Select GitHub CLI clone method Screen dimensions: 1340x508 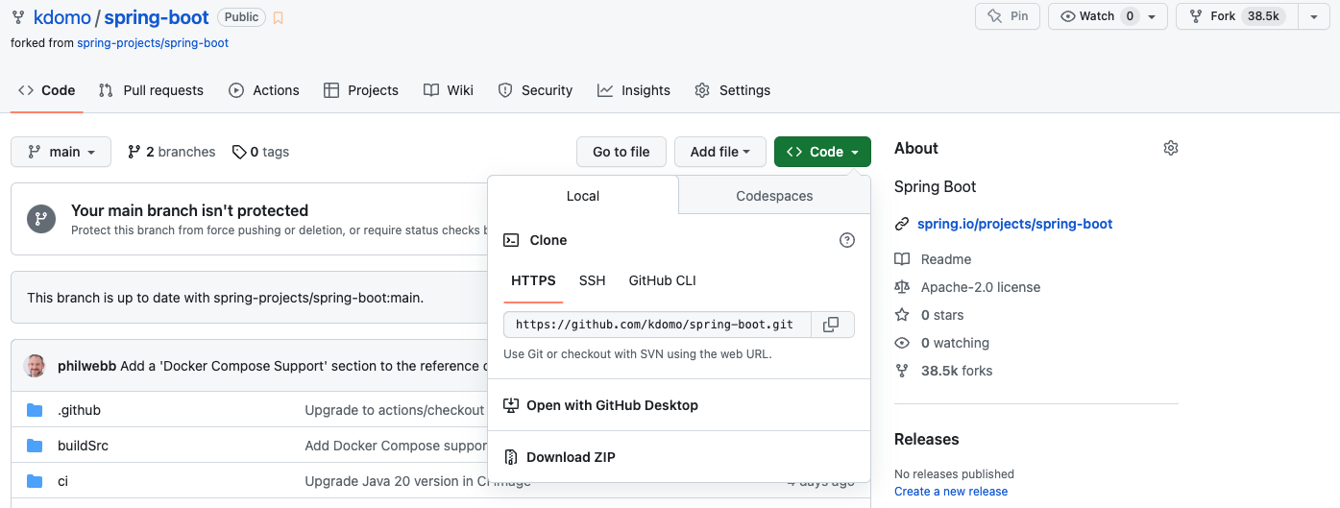tap(663, 281)
